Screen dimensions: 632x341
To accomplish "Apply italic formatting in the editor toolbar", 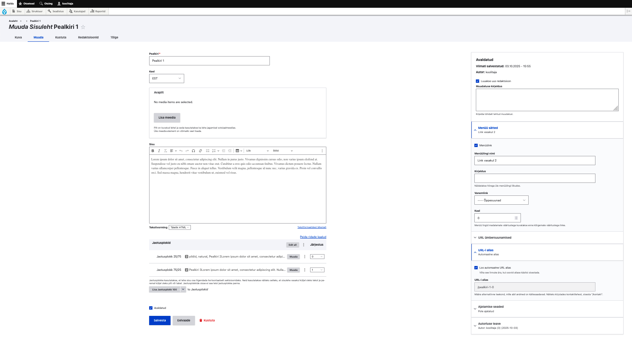I will [x=159, y=151].
